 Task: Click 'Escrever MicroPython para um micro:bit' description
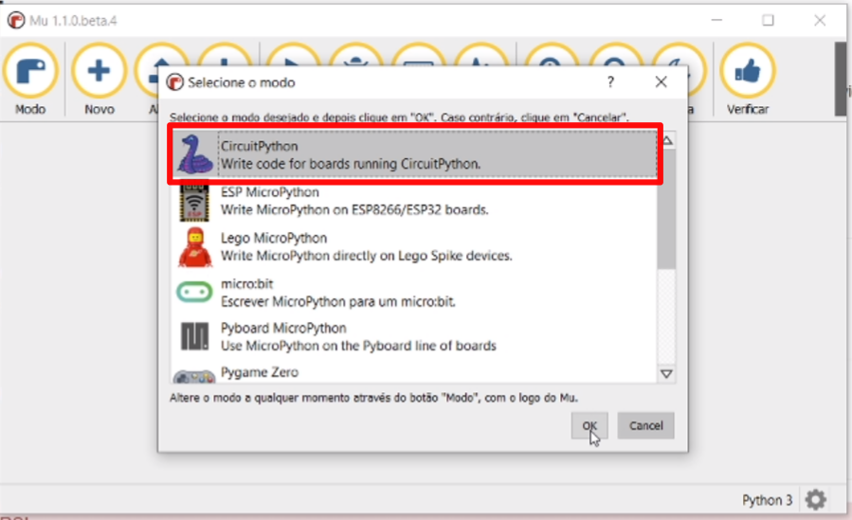(337, 302)
